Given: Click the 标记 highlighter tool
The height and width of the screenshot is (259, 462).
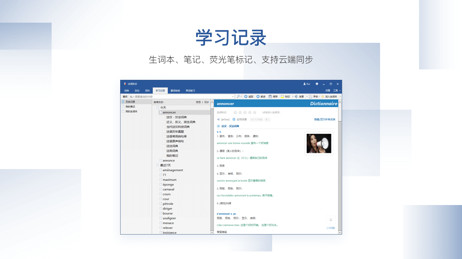Looking at the screenshot, I should [286, 96].
